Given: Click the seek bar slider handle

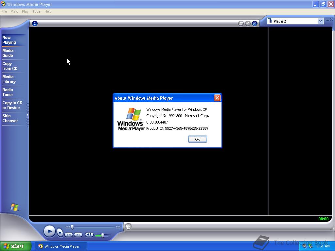Looking at the screenshot, I should pos(72,227).
